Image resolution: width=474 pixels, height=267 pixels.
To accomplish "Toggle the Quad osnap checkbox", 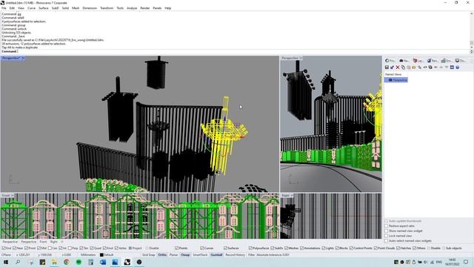I will point(92,248).
